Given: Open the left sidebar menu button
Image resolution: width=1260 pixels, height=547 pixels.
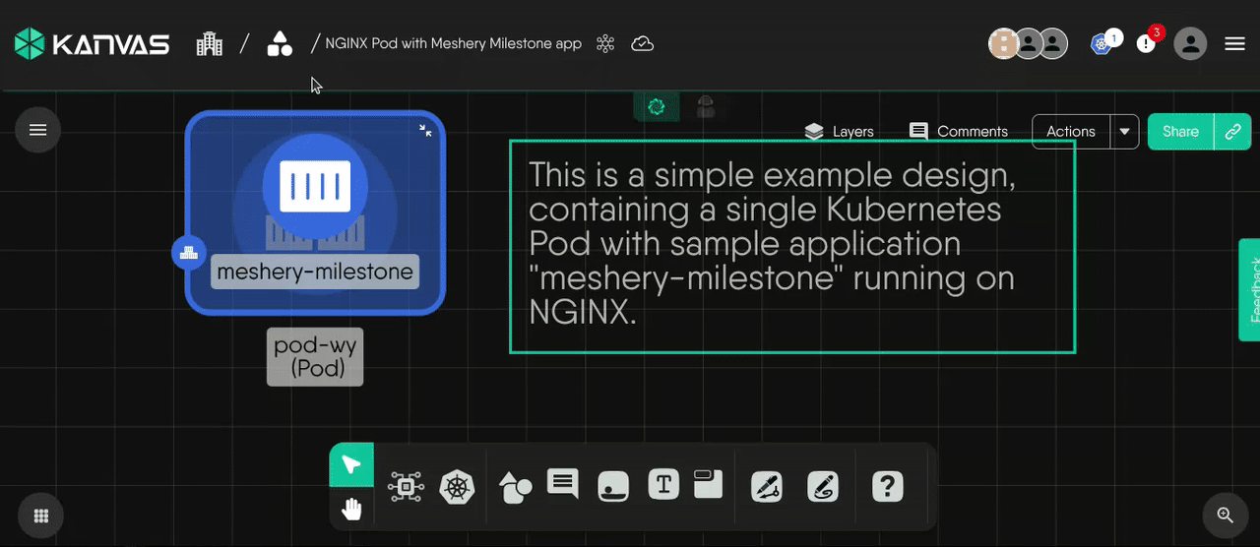Looking at the screenshot, I should coord(38,130).
